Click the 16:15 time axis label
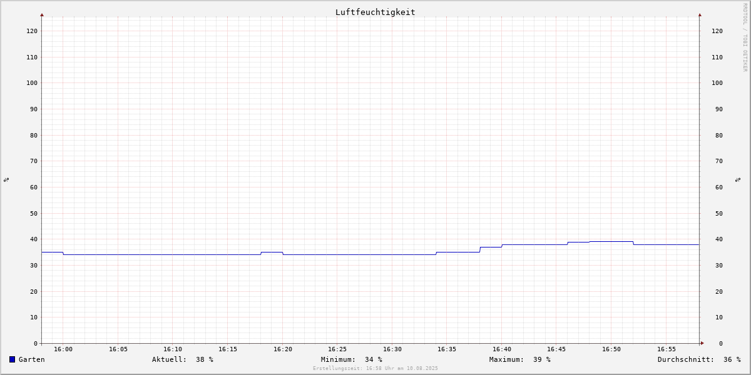751x375 pixels. click(228, 349)
